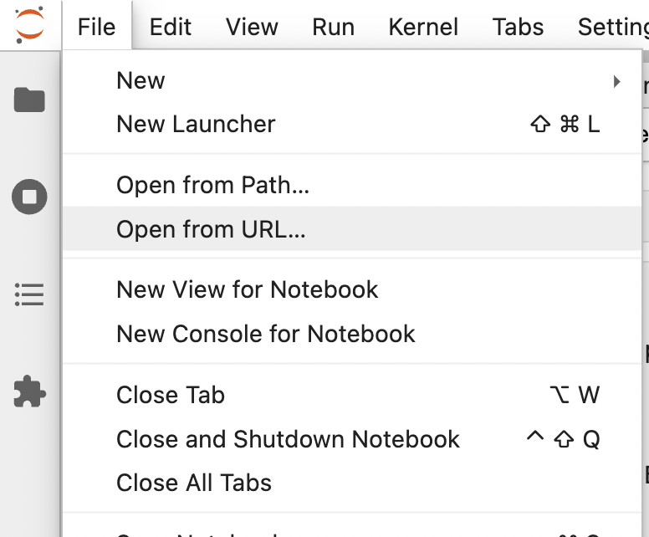Open the Kernel menu
Screen dimensions: 649x537
(423, 27)
